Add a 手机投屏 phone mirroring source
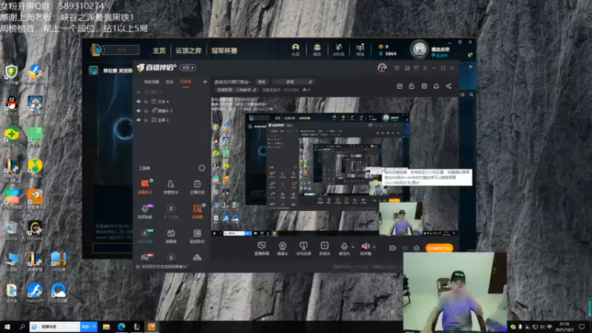Screen dimensions: 592x333 [303, 249]
